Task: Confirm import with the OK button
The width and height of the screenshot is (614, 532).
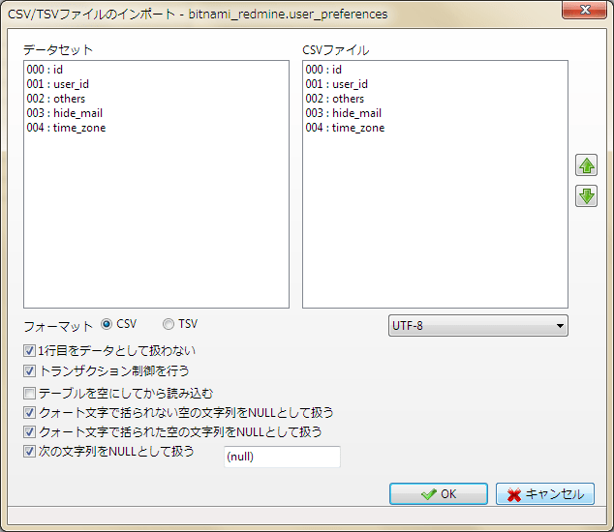Action: (439, 493)
